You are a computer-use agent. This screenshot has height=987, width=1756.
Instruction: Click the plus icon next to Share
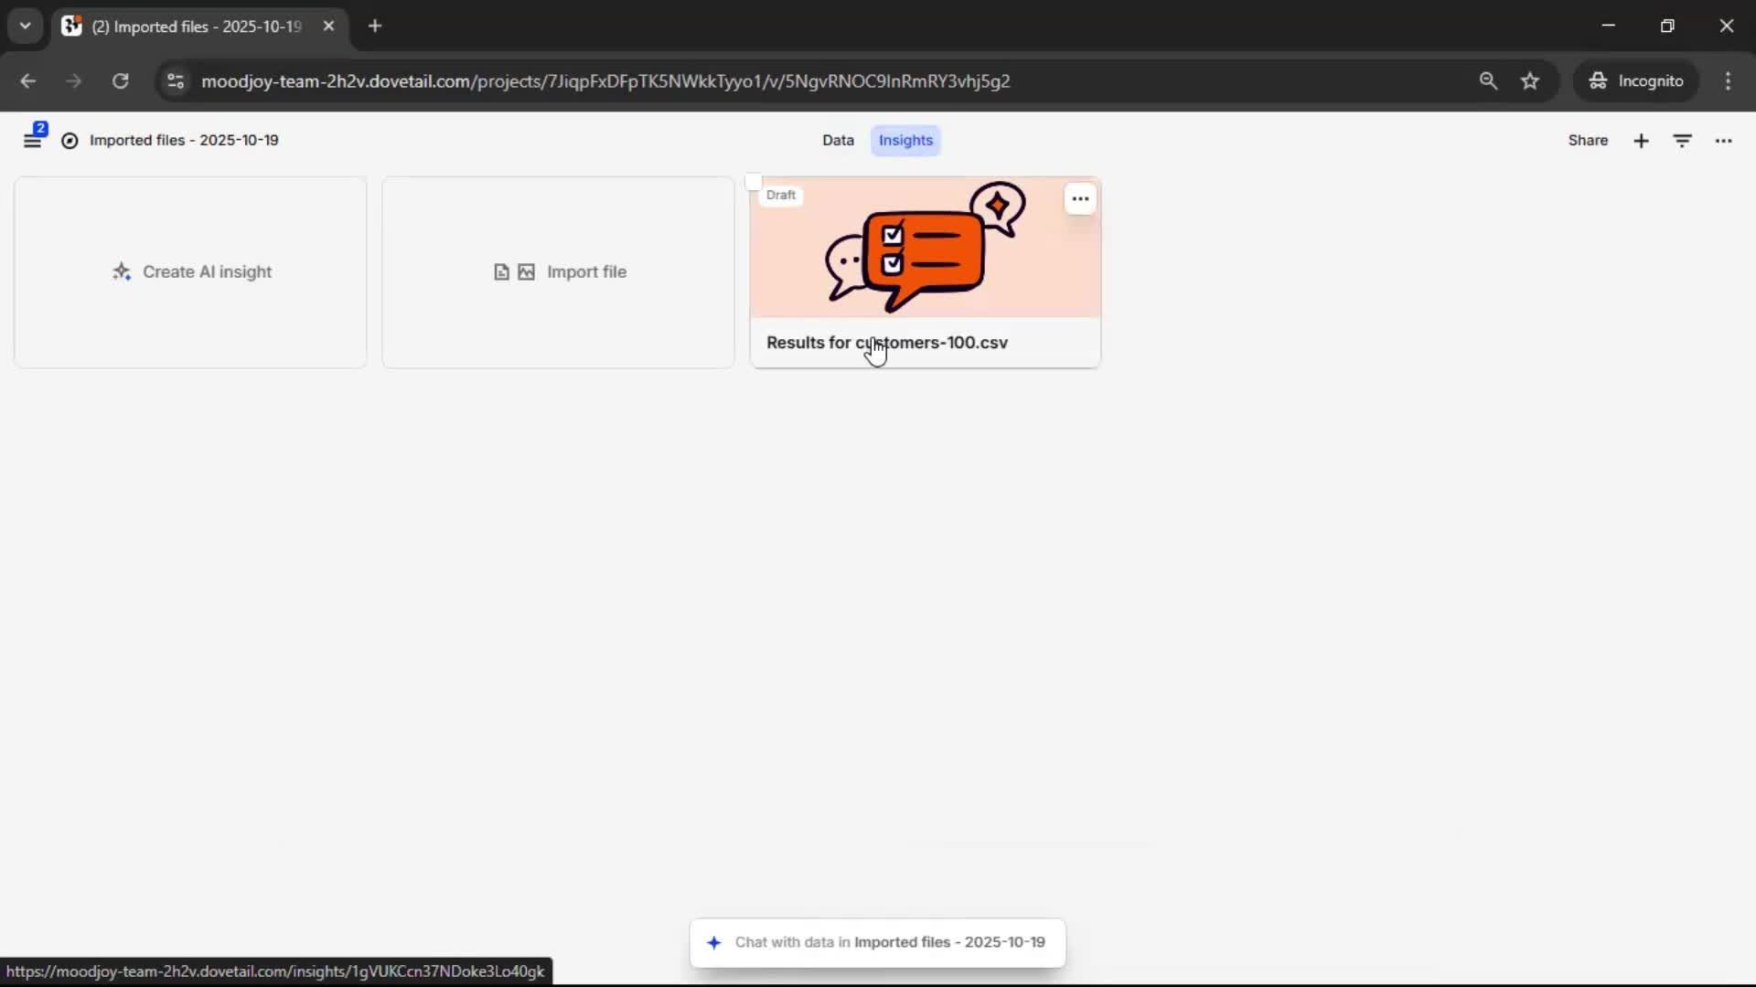coord(1641,141)
